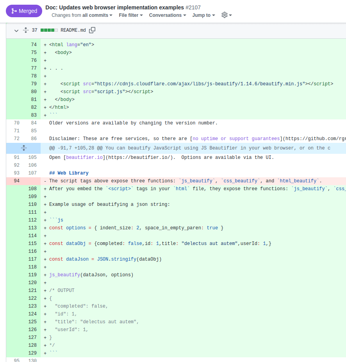Expand all lines of README.md
346x362 pixels.
[x=26, y=30]
